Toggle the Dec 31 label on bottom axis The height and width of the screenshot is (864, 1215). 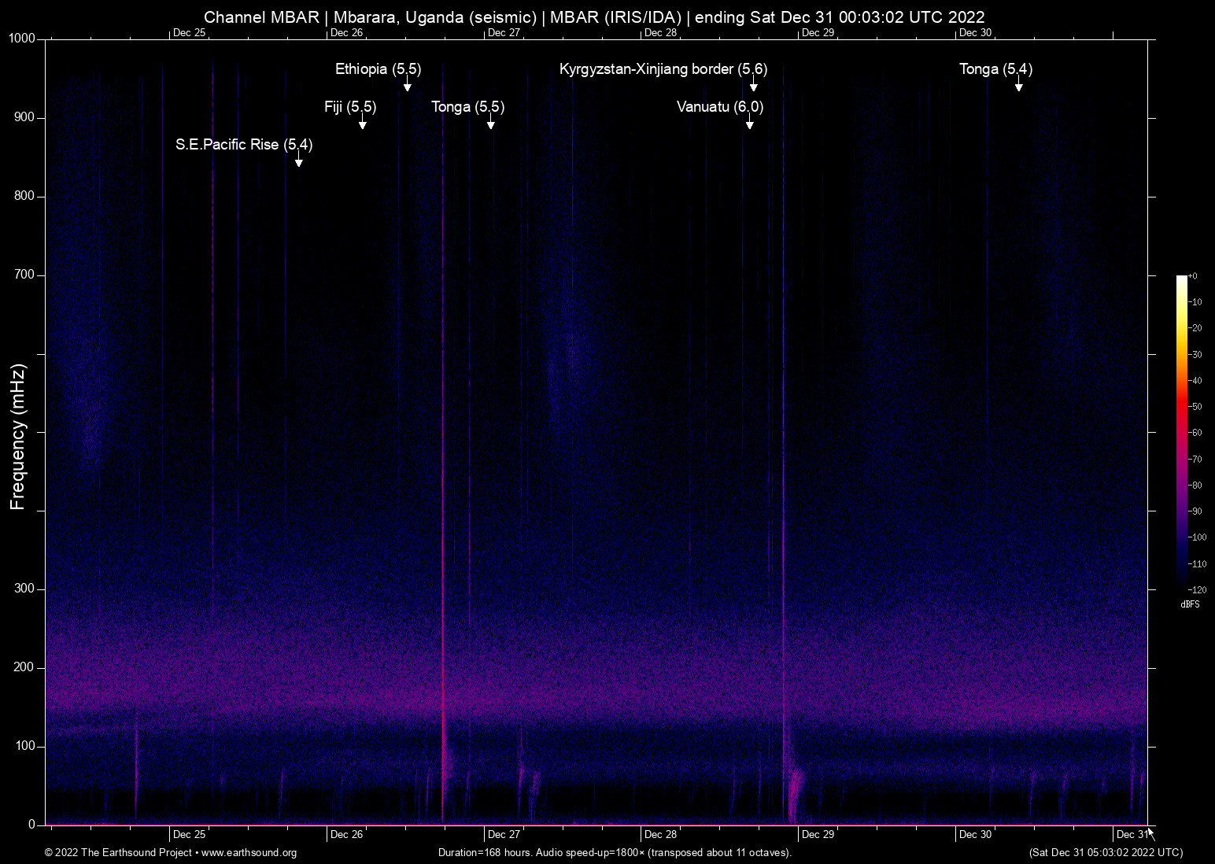[x=1132, y=834]
